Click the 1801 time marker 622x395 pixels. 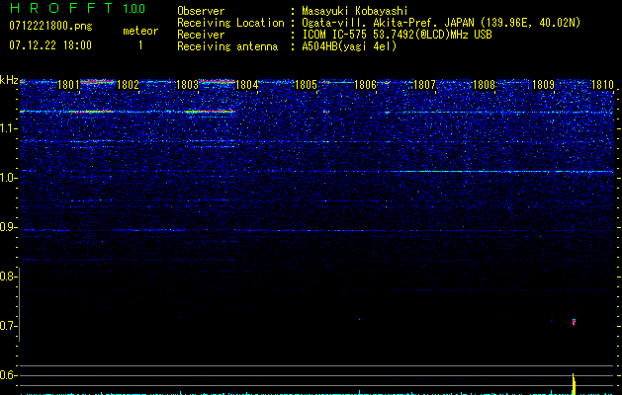pyautogui.click(x=68, y=85)
